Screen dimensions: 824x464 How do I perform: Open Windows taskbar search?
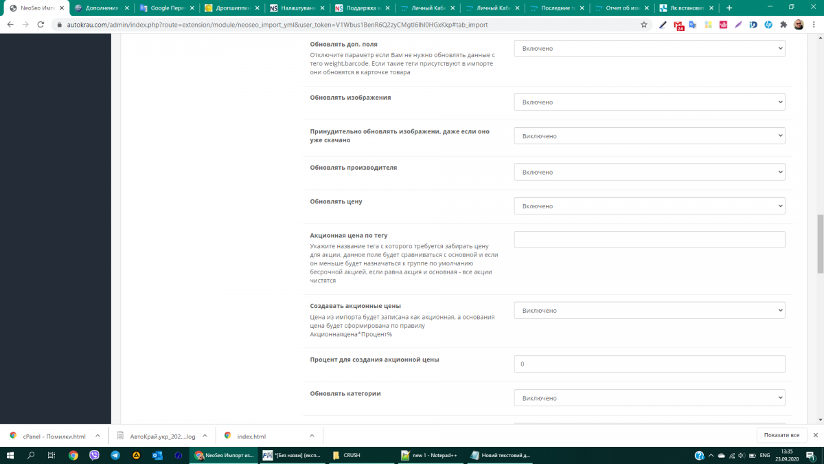tap(31, 455)
